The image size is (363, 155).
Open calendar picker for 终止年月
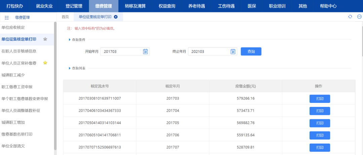pyautogui.click(x=233, y=51)
